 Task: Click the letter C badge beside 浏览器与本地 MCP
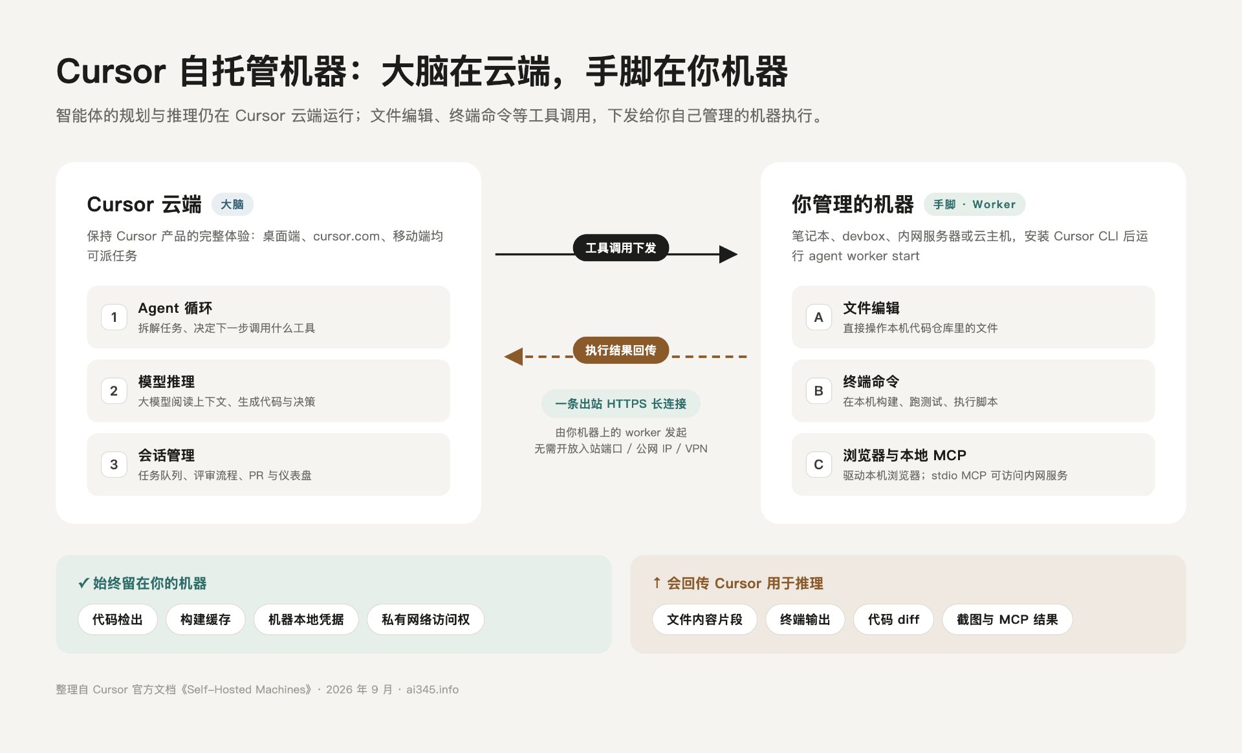pyautogui.click(x=818, y=465)
